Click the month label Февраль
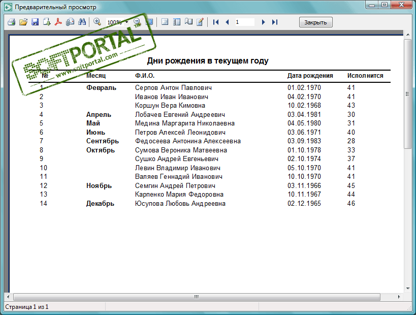Viewport: 416px width, 315px height. (101, 87)
